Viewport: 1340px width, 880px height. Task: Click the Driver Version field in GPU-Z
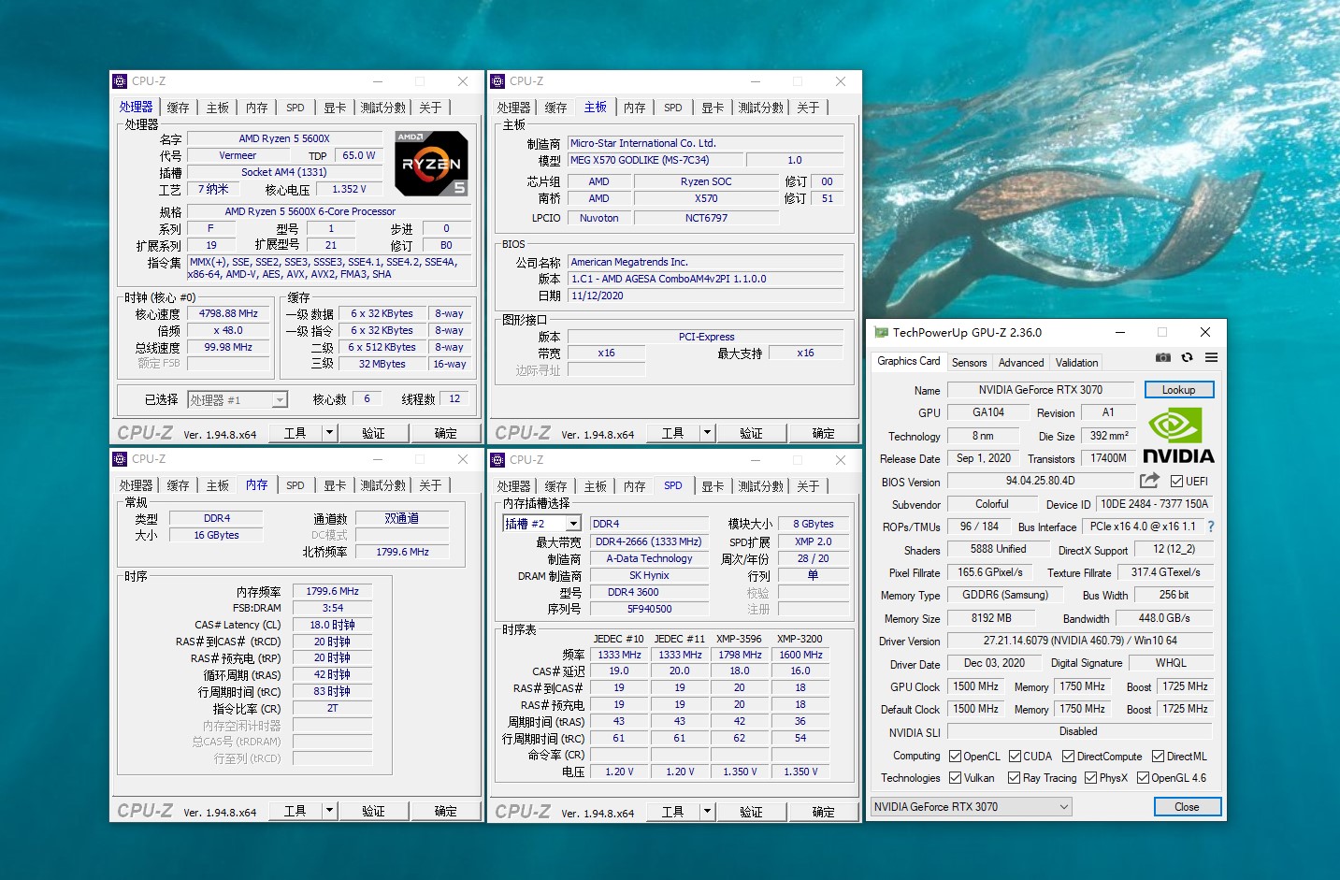[1080, 641]
